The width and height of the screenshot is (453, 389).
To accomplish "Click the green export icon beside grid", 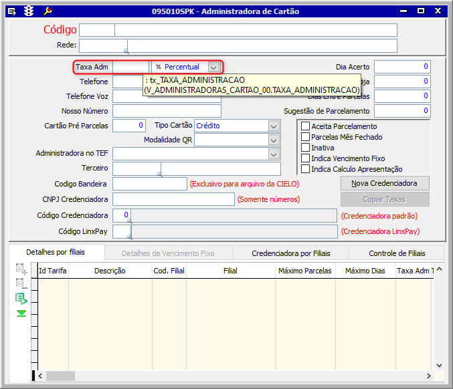I will 21,299.
